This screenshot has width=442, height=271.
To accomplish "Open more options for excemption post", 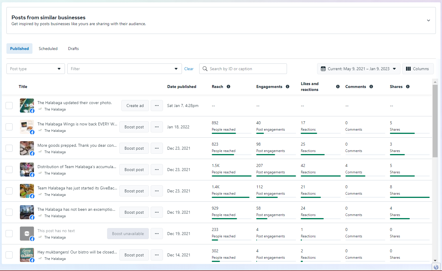I will click(157, 212).
